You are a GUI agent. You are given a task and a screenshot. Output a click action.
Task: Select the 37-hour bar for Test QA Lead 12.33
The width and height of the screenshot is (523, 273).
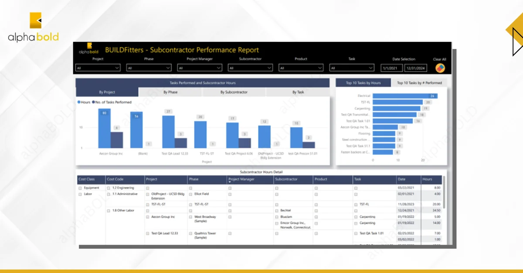tap(168, 132)
